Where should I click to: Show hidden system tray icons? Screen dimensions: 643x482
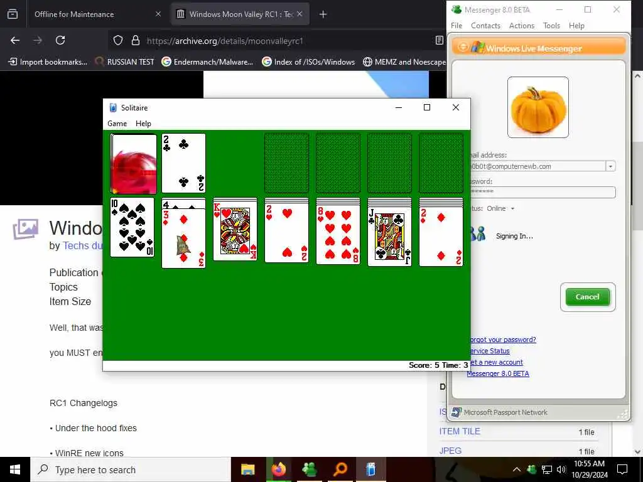(x=517, y=469)
